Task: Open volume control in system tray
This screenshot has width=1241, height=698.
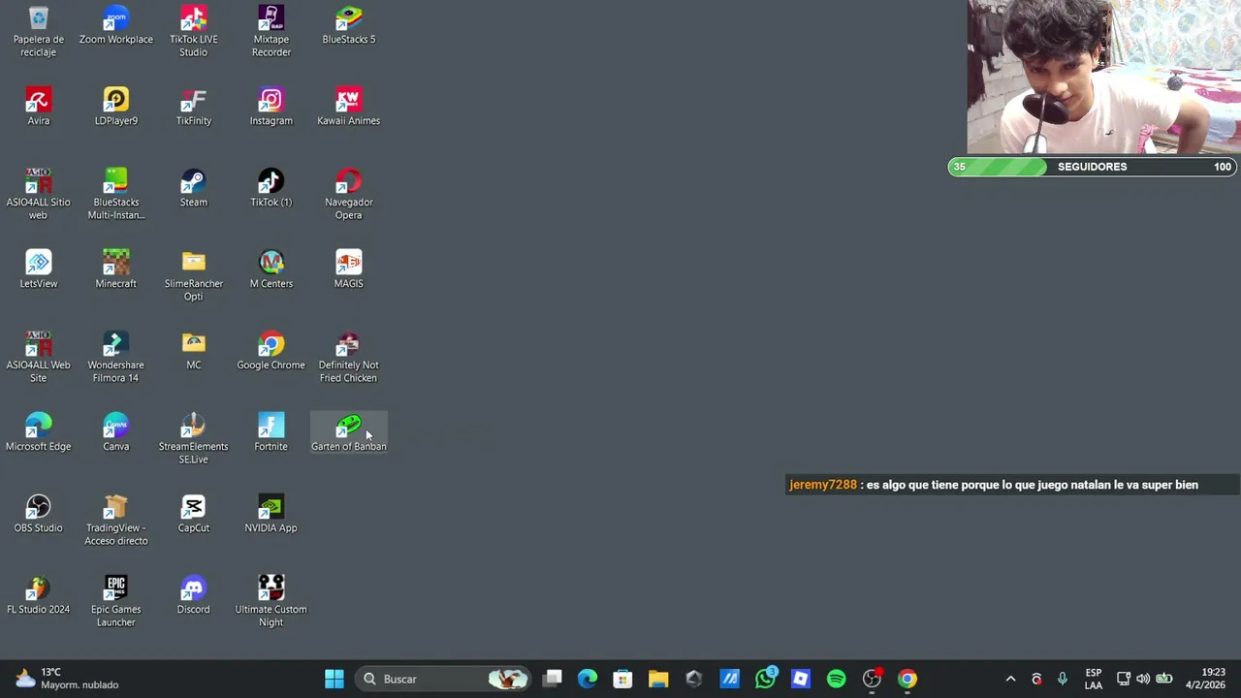Action: click(1143, 679)
